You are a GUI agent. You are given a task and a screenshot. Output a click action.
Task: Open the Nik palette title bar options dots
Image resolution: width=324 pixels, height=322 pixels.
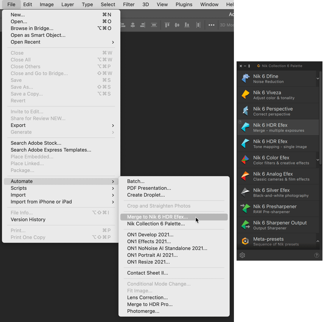tap(249, 66)
